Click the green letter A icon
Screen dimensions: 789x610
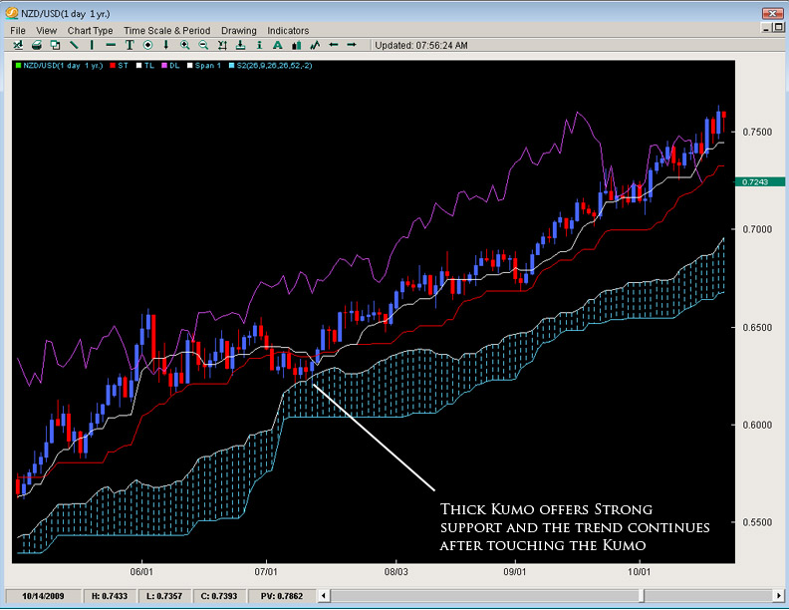[277, 45]
